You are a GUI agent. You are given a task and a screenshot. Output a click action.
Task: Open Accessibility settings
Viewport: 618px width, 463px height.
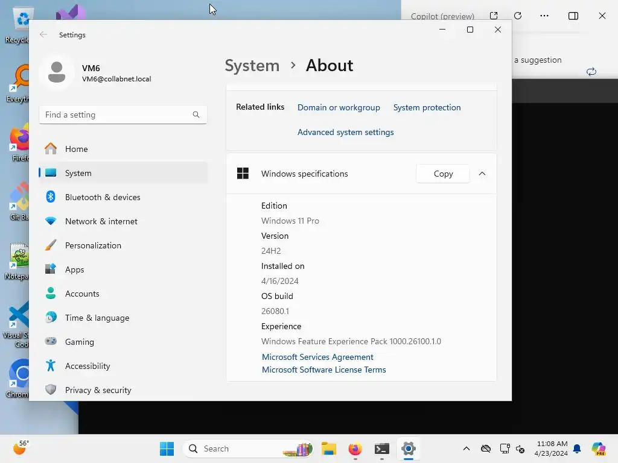(123, 366)
